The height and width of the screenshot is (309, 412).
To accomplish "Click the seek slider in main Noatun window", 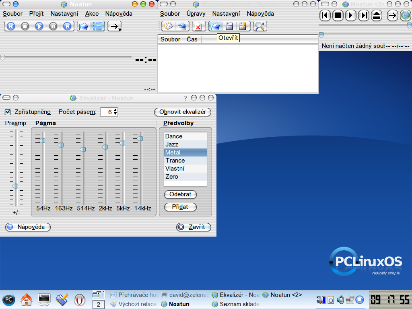I will click(x=66, y=57).
